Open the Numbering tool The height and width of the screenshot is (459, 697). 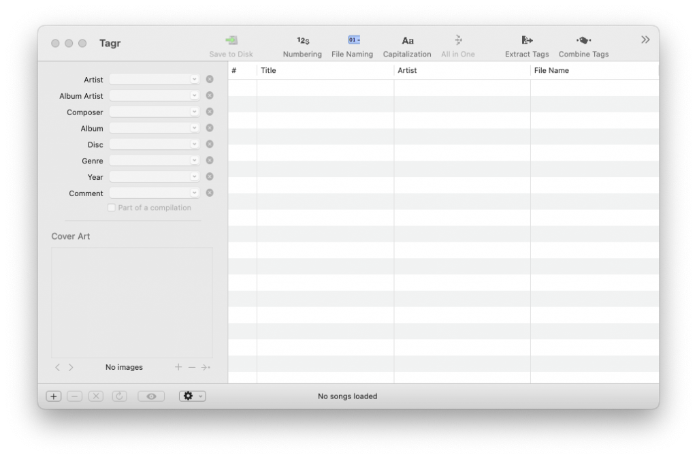coord(302,46)
